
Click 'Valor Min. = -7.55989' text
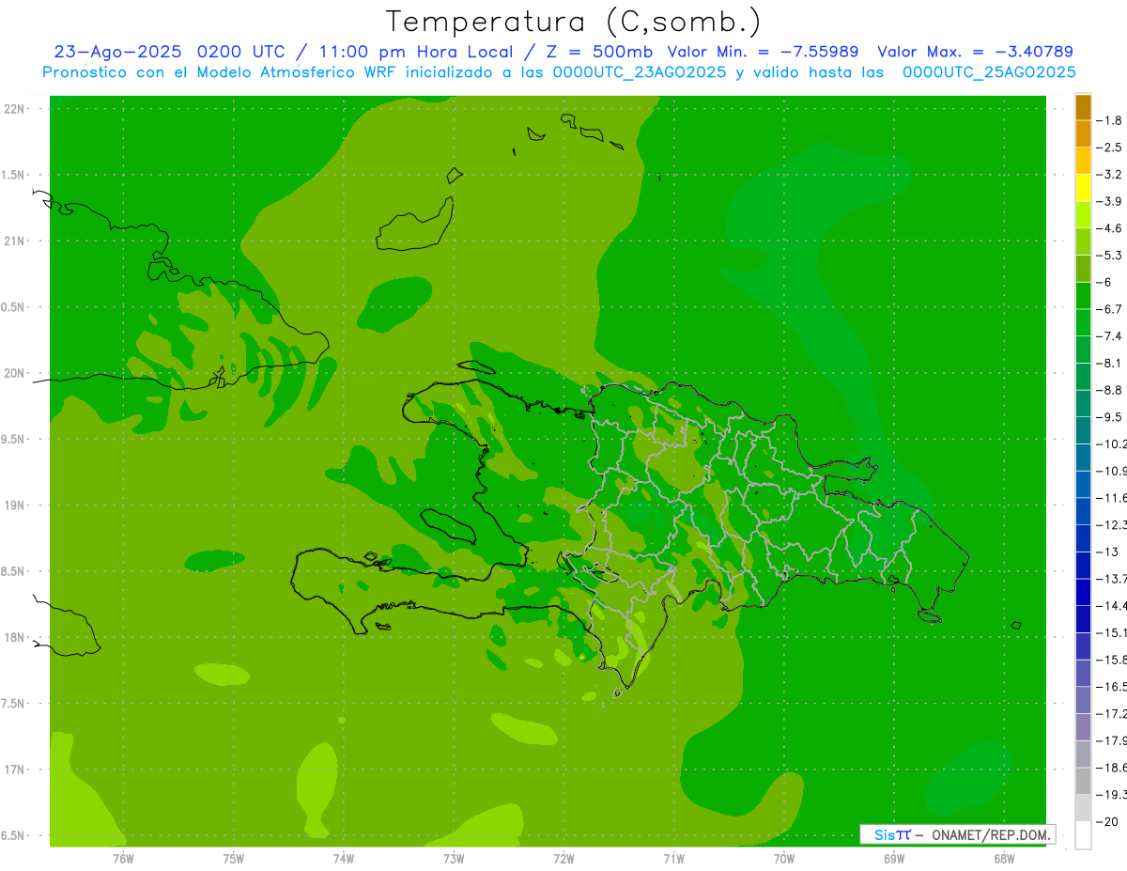763,52
